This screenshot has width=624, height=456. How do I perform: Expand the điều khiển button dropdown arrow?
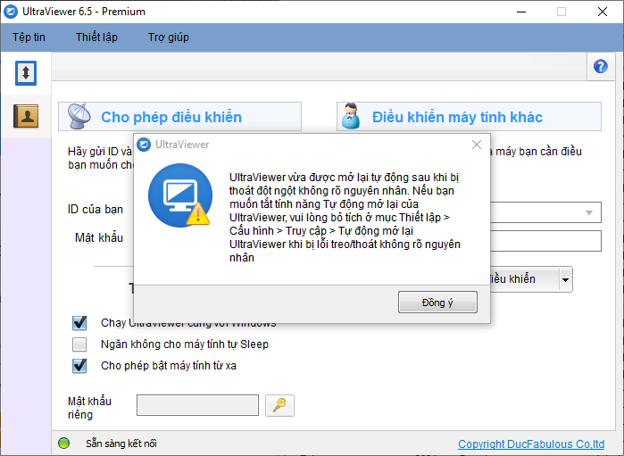click(565, 279)
